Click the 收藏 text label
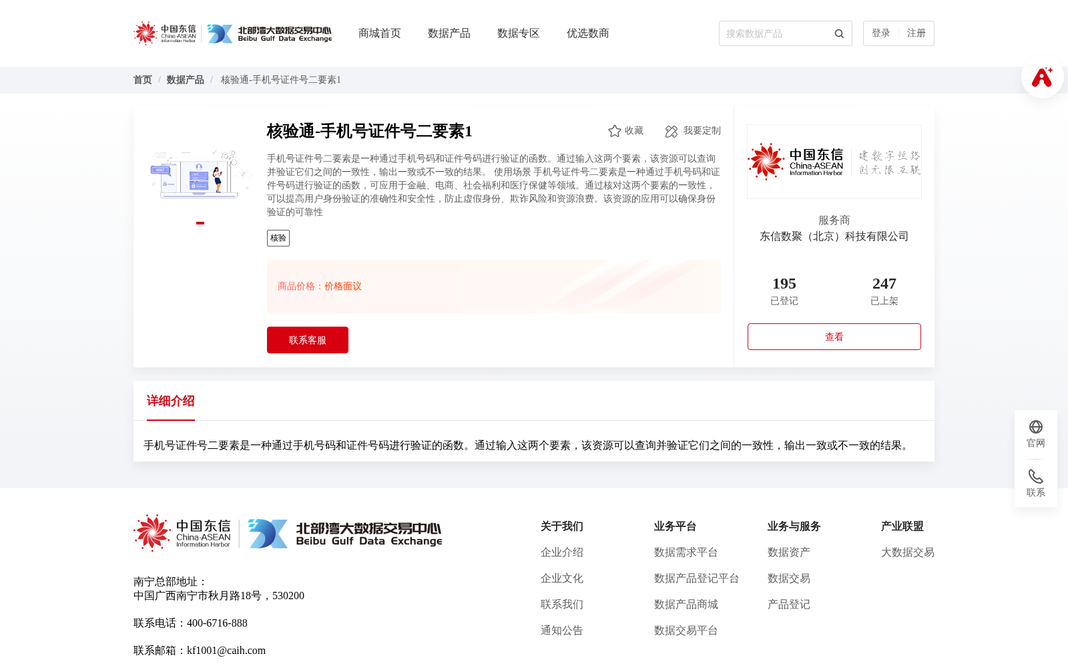 (x=634, y=131)
